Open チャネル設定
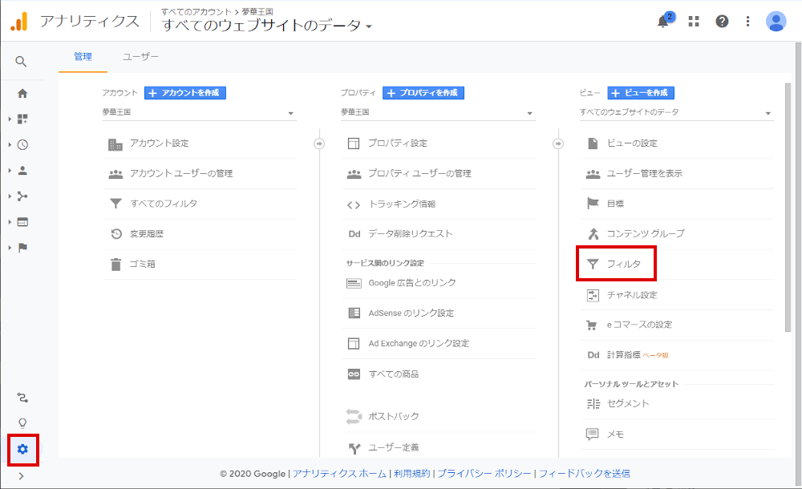802x489 pixels. click(677, 295)
